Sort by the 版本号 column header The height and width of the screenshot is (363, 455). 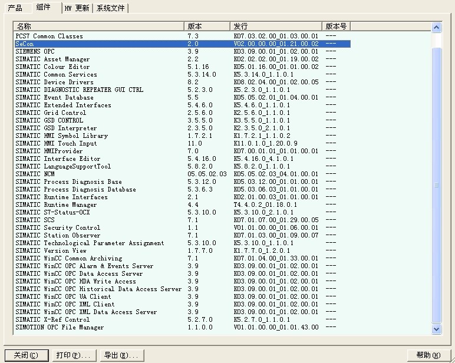coord(337,27)
